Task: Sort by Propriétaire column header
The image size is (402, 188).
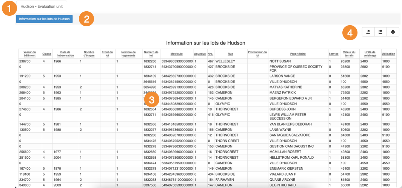Action: click(x=298, y=54)
